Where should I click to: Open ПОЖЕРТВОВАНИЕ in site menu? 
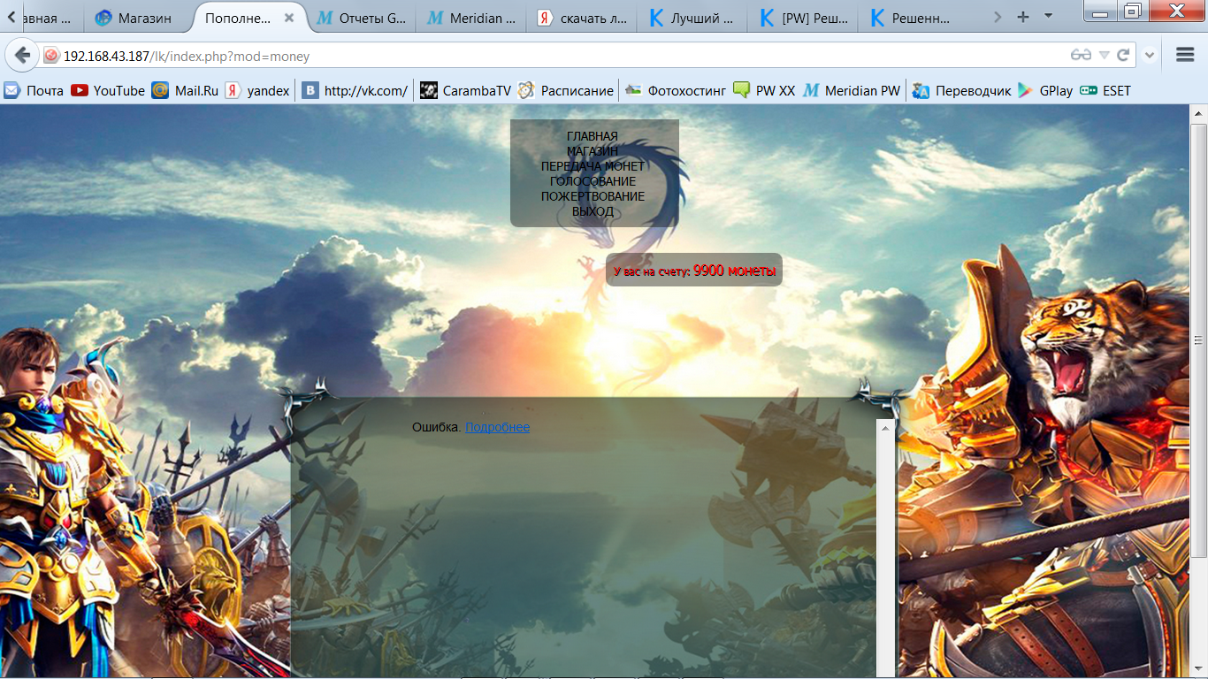[x=593, y=196]
